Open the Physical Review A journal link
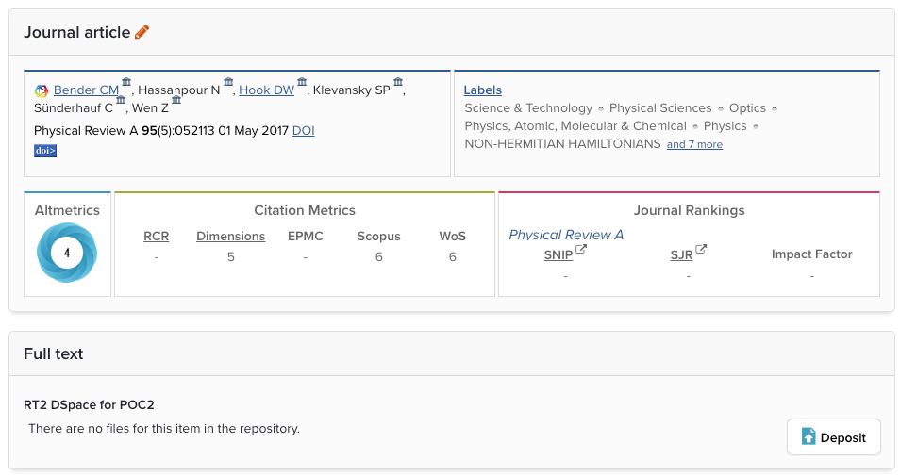The width and height of the screenshot is (900, 476). coord(566,235)
